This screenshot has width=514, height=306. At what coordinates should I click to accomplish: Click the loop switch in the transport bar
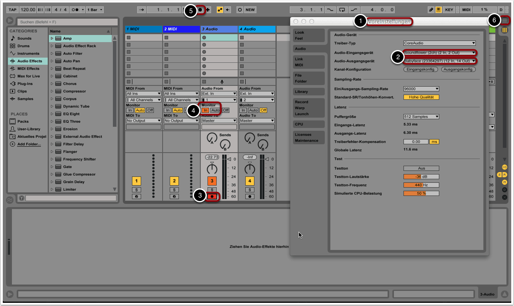[342, 10]
